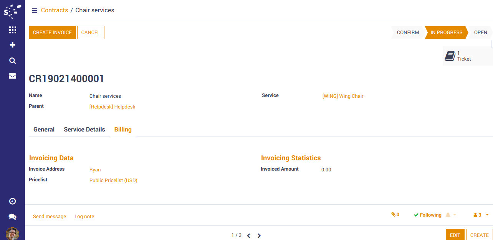This screenshot has height=240, width=493.
Task: Go to next record arrow
Action: tap(259, 236)
